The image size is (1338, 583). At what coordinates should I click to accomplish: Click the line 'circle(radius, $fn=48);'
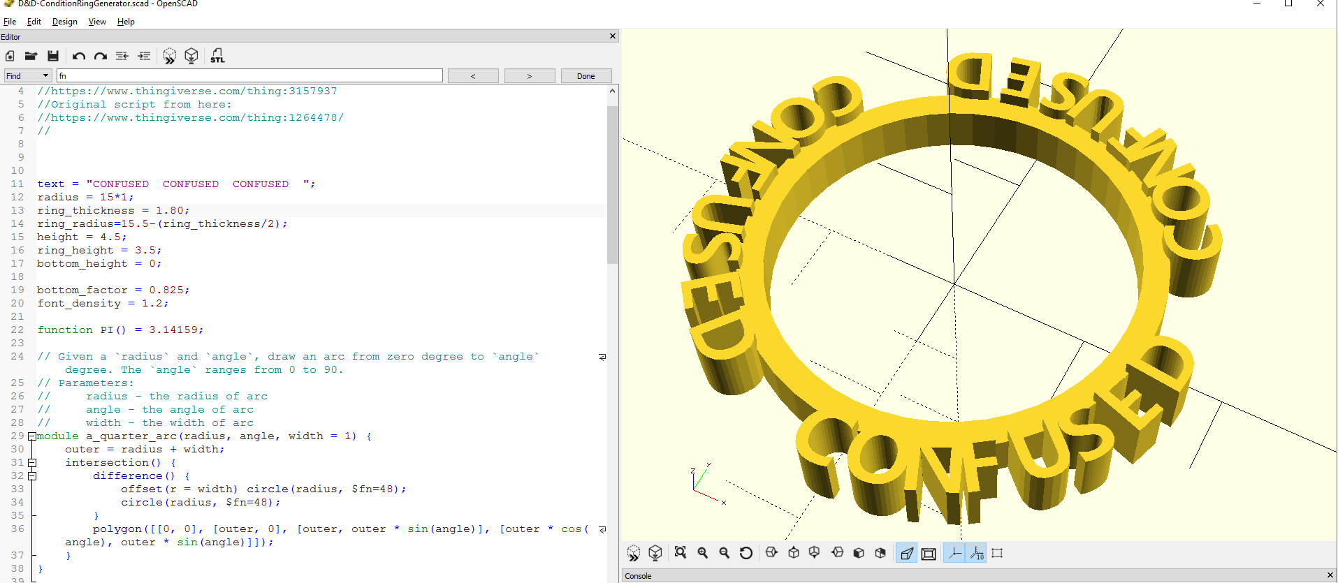click(201, 502)
